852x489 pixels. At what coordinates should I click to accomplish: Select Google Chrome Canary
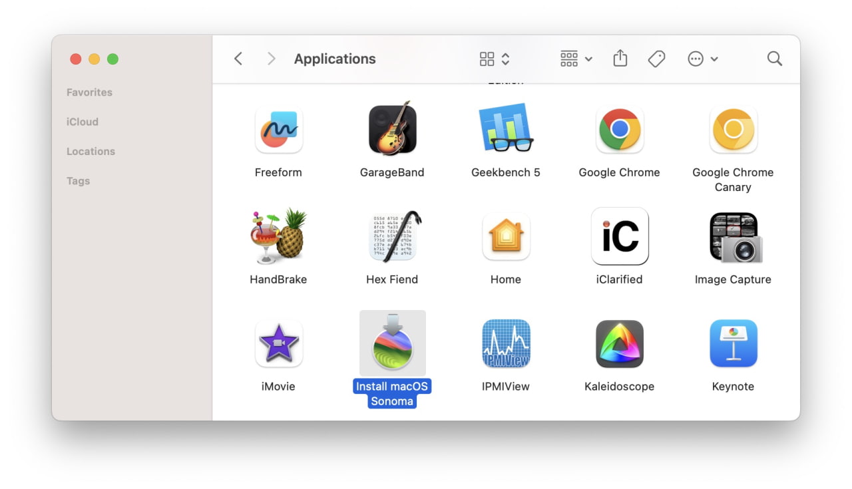733,130
